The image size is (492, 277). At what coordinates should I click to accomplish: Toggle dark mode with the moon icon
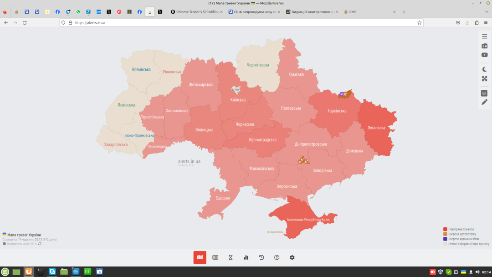pos(484,69)
